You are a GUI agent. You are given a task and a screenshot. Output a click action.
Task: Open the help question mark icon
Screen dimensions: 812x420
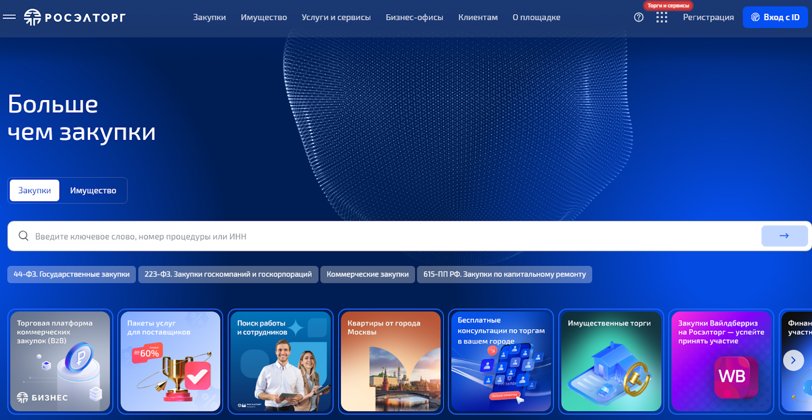tap(639, 17)
